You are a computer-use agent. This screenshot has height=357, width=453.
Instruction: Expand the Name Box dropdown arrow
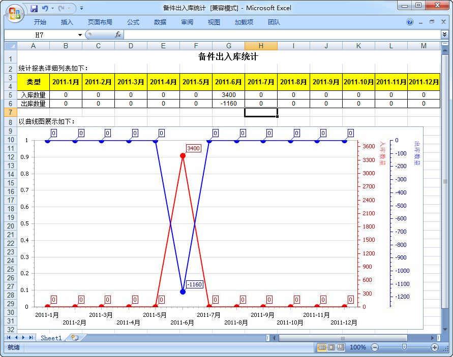(x=80, y=35)
